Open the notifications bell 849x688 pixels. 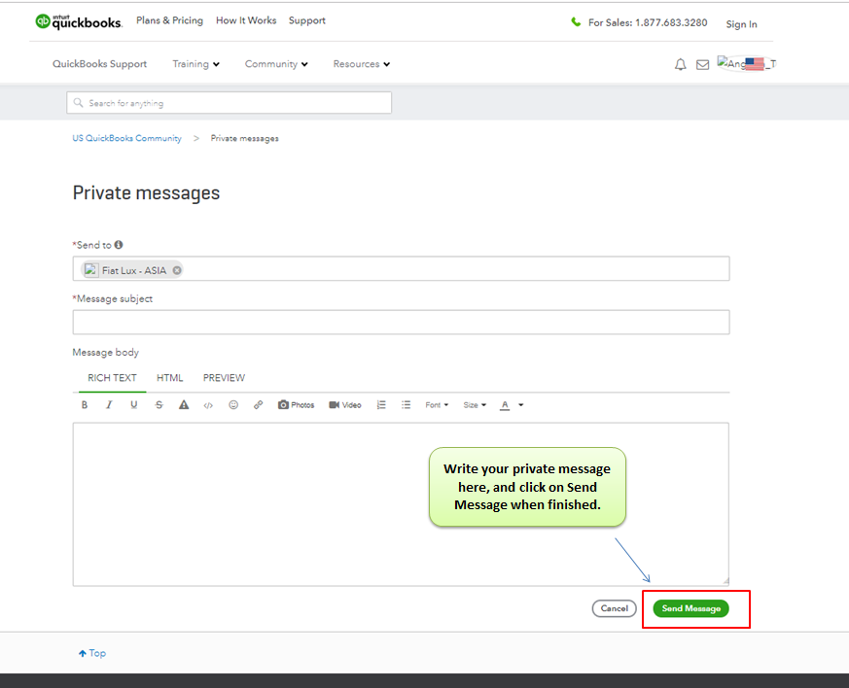(x=680, y=65)
